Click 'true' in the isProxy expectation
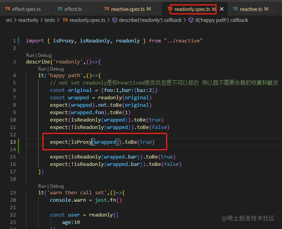 point(146,142)
